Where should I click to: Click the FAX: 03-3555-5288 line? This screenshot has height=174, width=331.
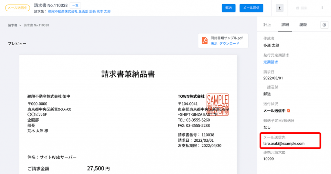tap(194, 125)
